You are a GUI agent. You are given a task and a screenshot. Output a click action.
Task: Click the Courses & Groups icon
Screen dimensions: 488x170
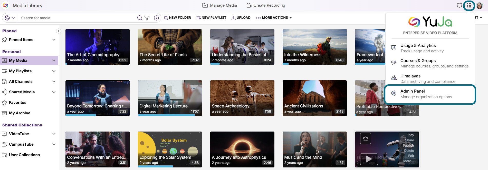(x=394, y=63)
